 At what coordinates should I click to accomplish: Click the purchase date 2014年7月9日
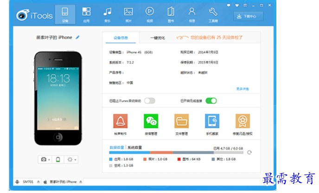[x=208, y=52]
